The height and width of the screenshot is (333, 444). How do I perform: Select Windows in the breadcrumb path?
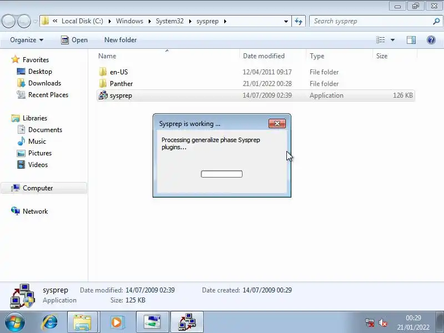tap(129, 21)
